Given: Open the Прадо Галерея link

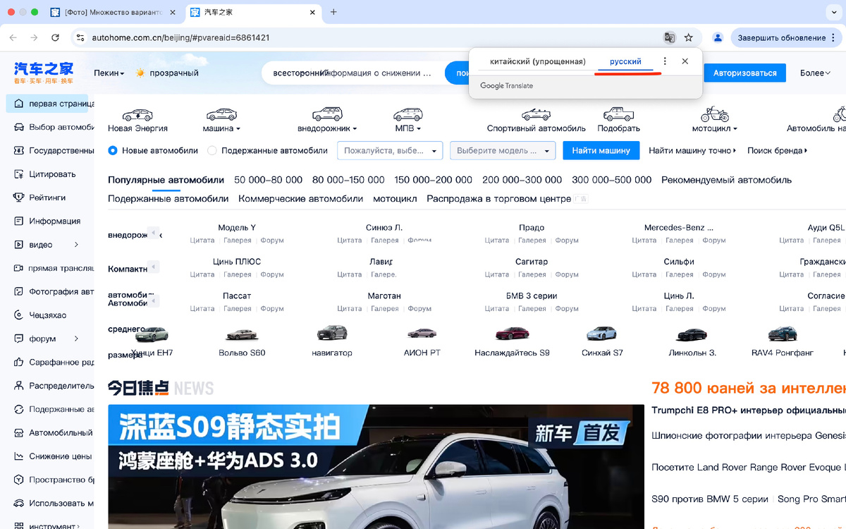Looking at the screenshot, I should click(x=532, y=241).
